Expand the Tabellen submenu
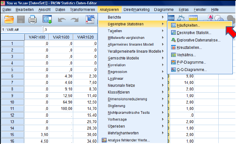Screen dimensions: 236x144 coord(133,31)
